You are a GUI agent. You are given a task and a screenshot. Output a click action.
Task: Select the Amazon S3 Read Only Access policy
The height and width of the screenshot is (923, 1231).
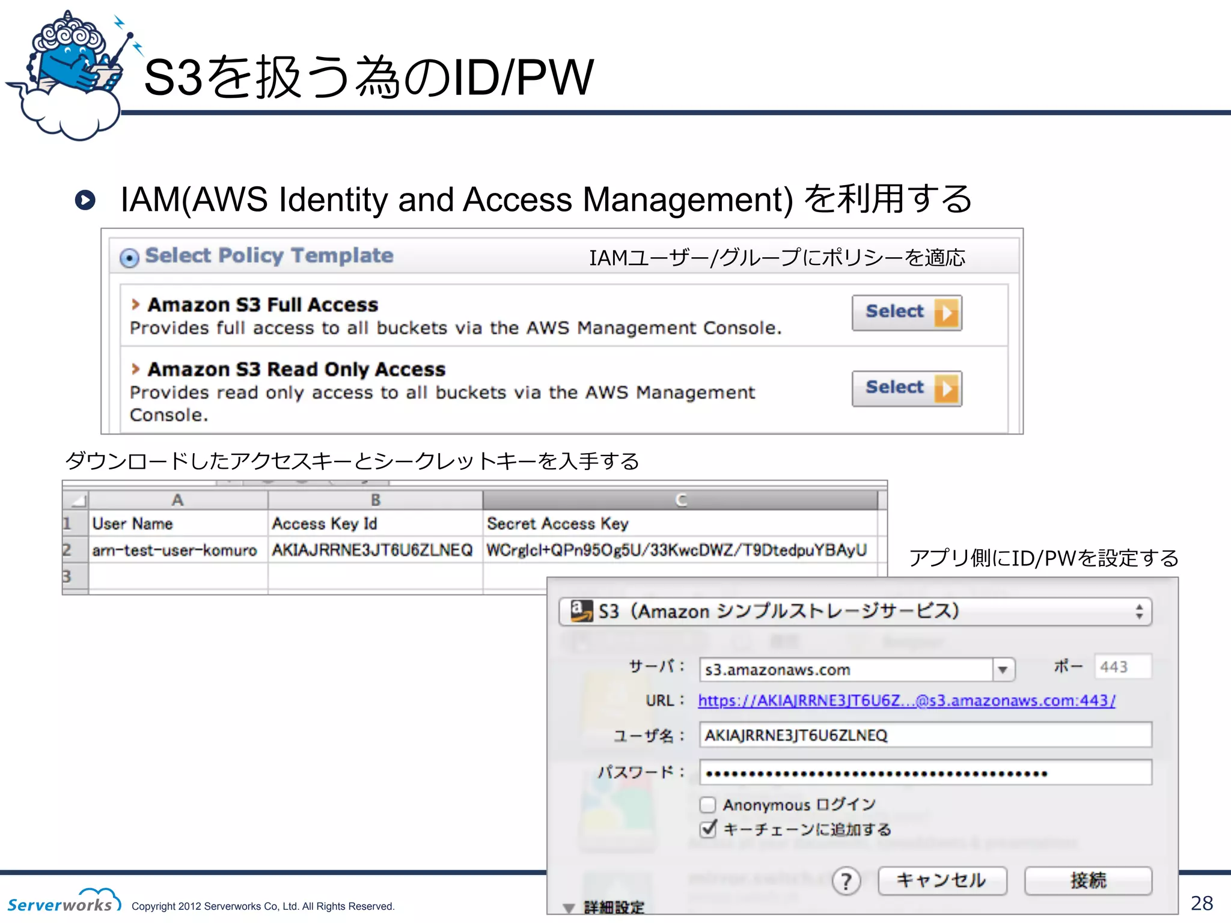click(x=906, y=388)
